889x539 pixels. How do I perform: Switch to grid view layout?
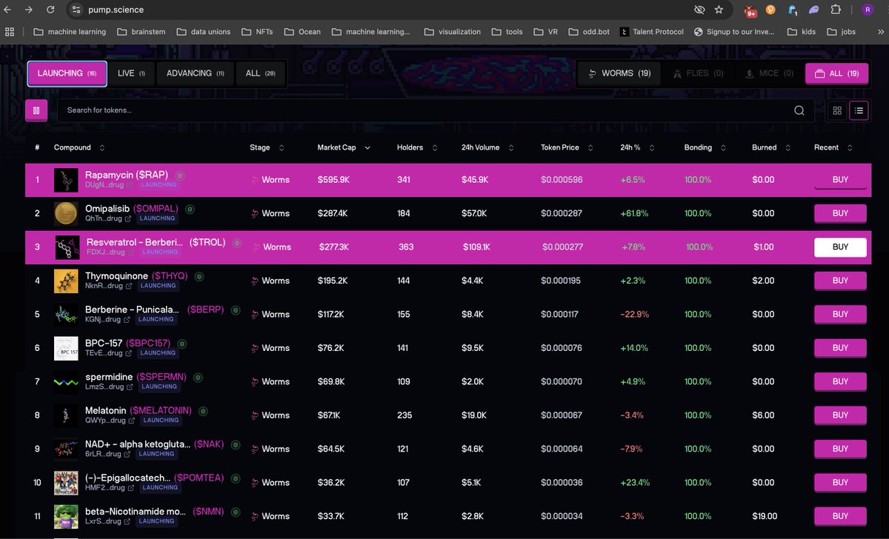coord(837,110)
